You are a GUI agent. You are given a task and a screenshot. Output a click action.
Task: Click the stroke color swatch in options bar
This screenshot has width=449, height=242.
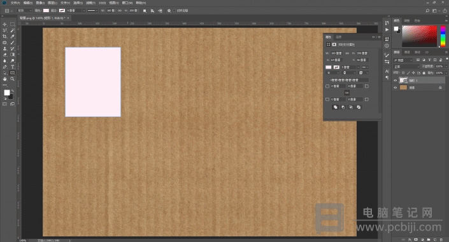coord(62,11)
